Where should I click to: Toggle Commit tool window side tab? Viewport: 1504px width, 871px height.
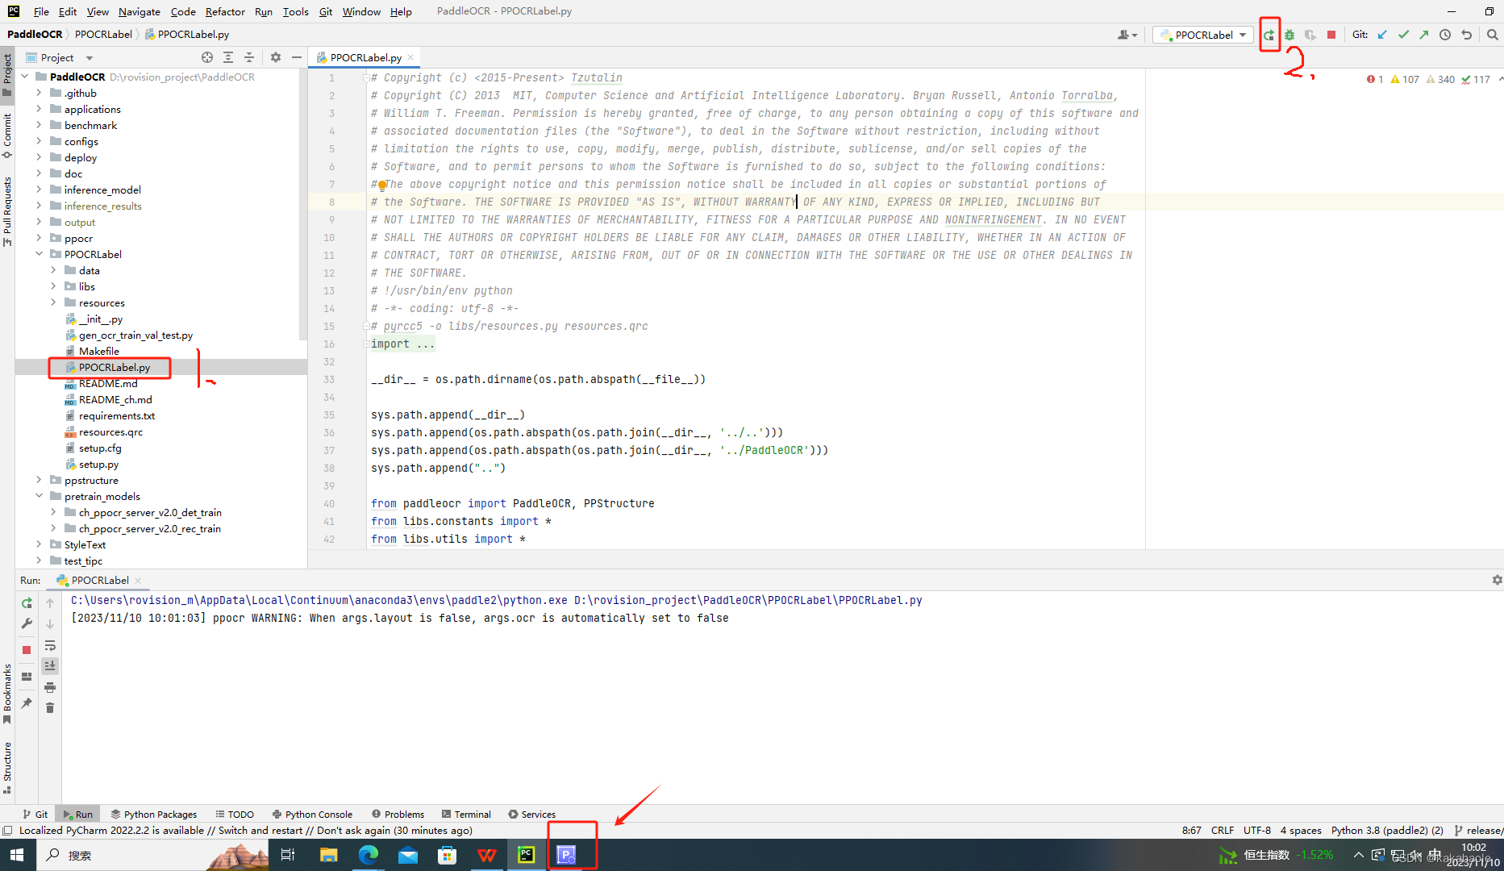pyautogui.click(x=7, y=134)
